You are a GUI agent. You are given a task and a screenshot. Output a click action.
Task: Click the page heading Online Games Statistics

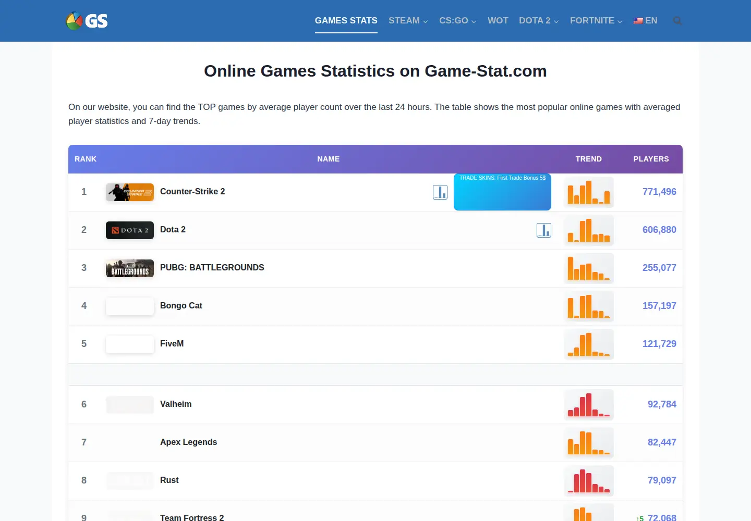[x=375, y=71]
